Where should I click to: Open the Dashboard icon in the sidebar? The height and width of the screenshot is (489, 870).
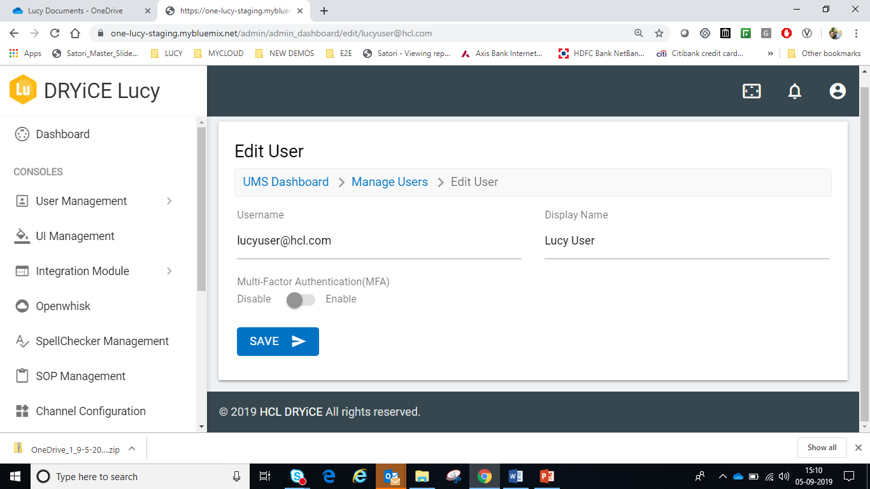[x=22, y=134]
